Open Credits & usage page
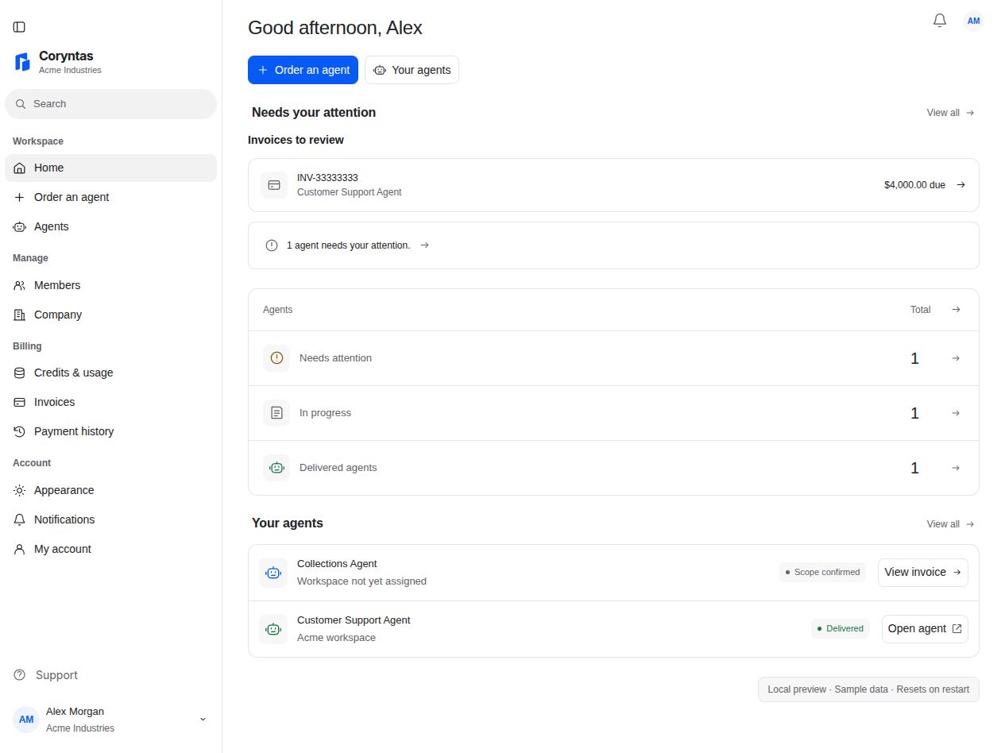1005x753 pixels. pyautogui.click(x=110, y=373)
